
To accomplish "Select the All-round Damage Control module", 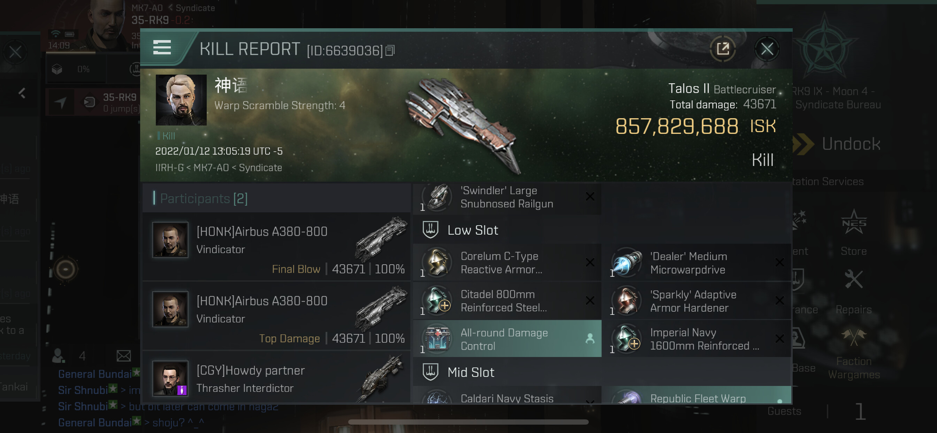I will pos(507,339).
